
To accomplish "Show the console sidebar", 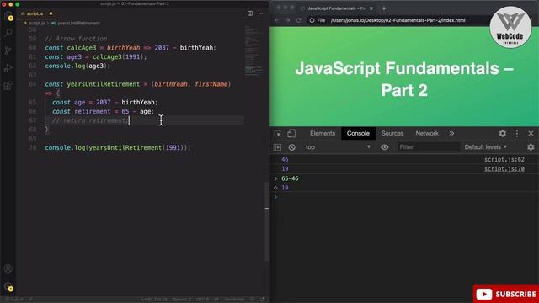I will [x=277, y=147].
